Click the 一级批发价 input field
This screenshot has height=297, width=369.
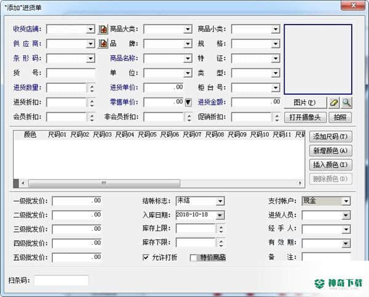point(77,201)
